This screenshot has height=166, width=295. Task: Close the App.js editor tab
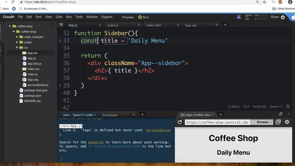100,25
